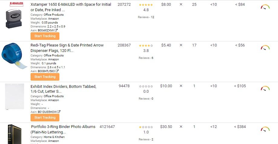Open external link icon beside ASIN B01DUS5HOW
Viewport: 278px width, 144px height.
click(x=59, y=112)
